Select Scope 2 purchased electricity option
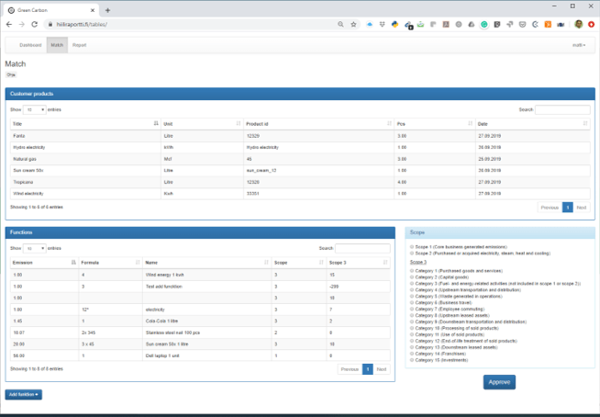Image resolution: width=600 pixels, height=417 pixels. (x=412, y=254)
